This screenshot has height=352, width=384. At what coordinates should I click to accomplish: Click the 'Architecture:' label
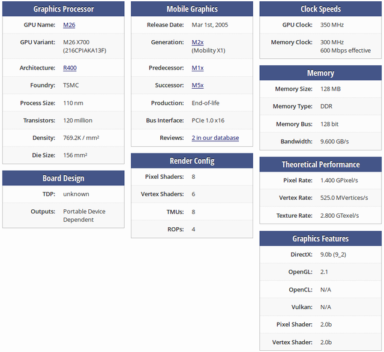[x=37, y=68]
